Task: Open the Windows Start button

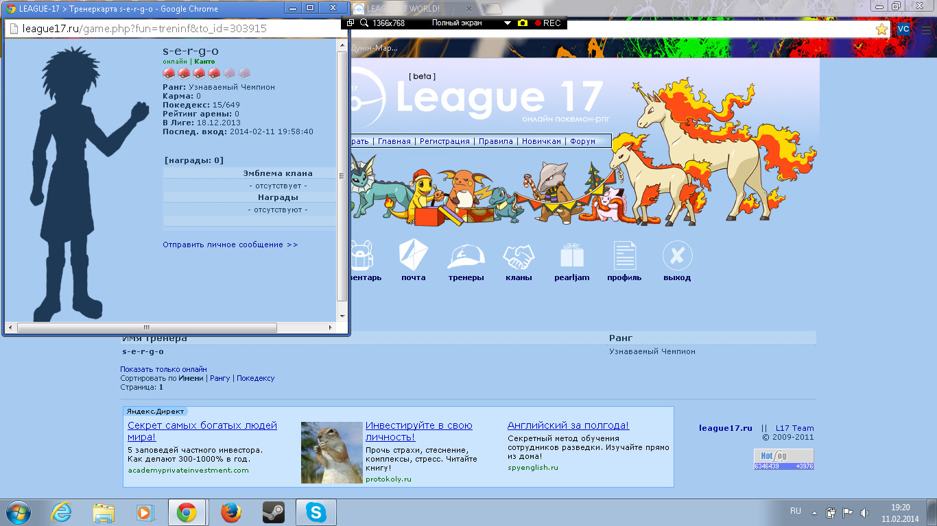Action: [x=19, y=512]
